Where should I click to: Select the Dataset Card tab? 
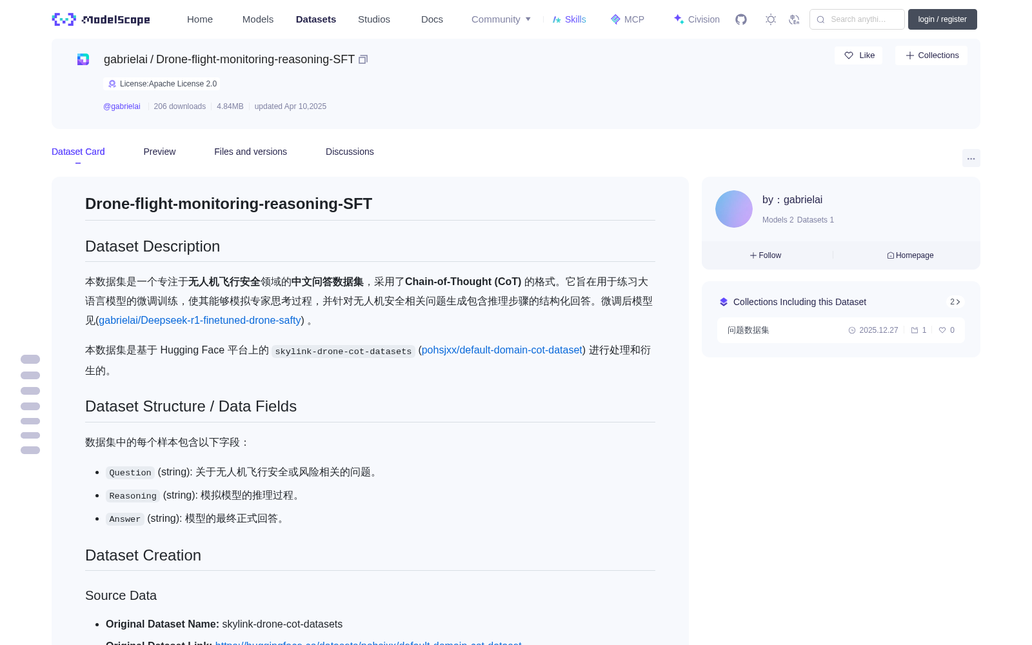click(78, 152)
